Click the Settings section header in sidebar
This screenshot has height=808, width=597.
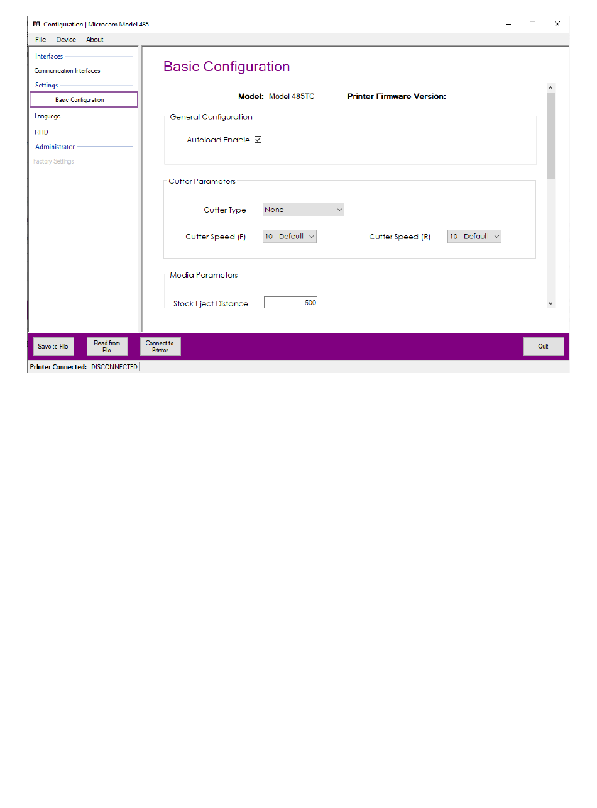[x=47, y=86]
